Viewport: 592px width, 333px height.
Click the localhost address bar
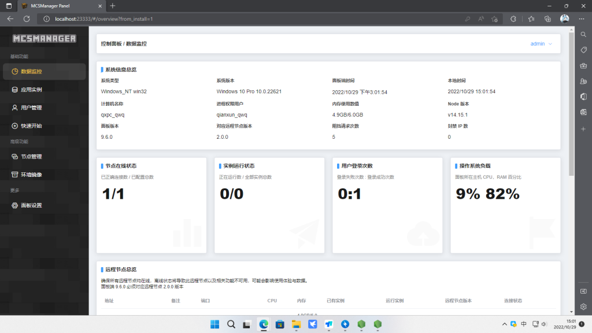click(x=249, y=19)
